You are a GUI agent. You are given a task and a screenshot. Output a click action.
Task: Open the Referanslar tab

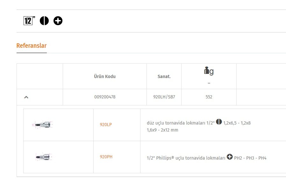tap(32, 46)
